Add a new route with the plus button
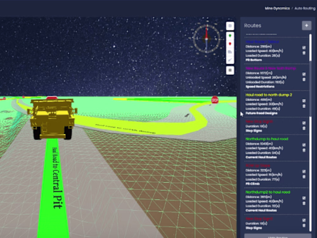317x238 pixels. [306, 25]
